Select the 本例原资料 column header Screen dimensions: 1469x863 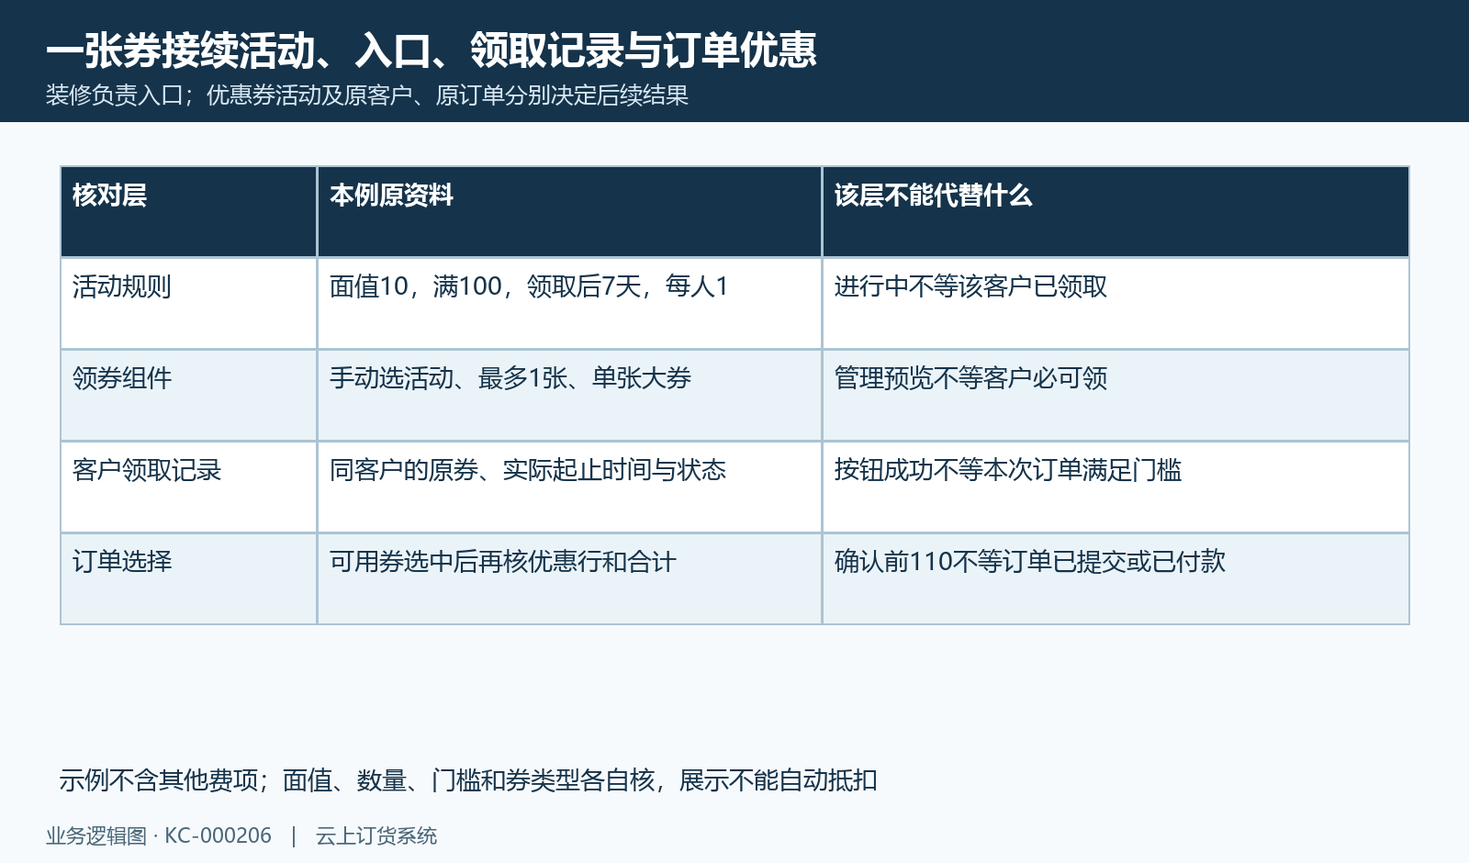click(569, 212)
